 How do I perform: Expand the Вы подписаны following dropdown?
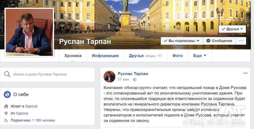(182, 41)
